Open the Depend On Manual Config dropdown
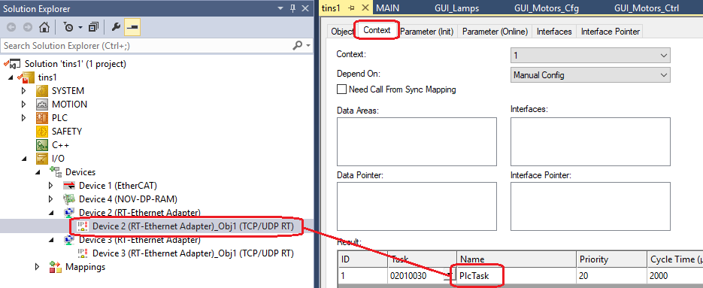 click(x=590, y=75)
